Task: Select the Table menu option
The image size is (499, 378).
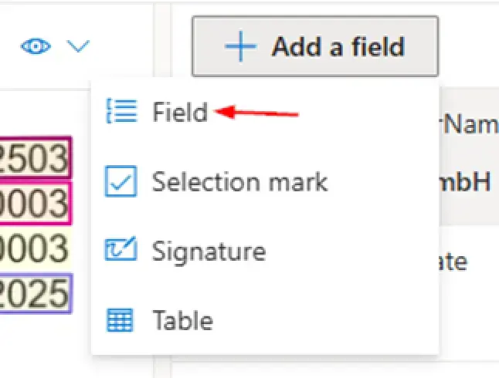Action: (182, 319)
